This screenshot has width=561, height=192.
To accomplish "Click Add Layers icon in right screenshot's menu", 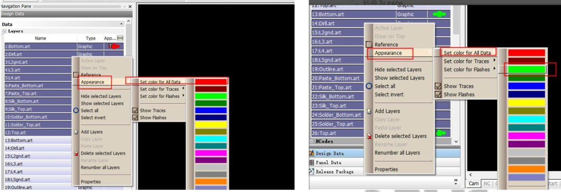I will 369,111.
